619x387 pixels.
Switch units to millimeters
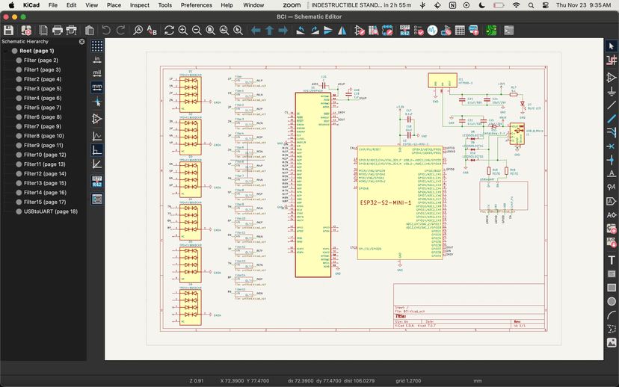[97, 87]
